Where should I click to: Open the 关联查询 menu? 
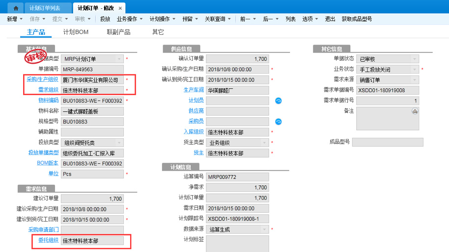click(218, 19)
